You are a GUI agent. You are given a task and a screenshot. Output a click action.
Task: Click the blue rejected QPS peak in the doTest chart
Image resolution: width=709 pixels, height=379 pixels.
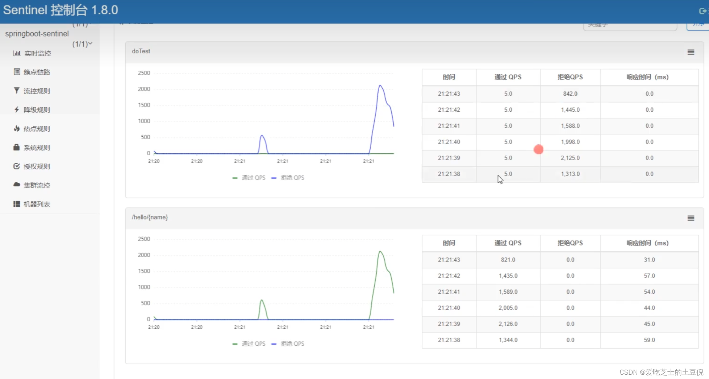380,86
